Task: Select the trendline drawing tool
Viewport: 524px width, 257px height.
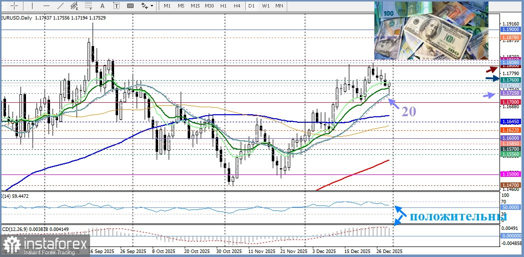Action: 61,6
